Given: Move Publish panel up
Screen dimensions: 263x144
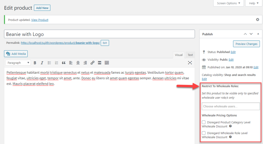Looking at the screenshot, I should [245, 34].
